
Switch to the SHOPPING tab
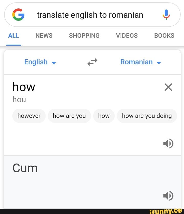pos(84,36)
